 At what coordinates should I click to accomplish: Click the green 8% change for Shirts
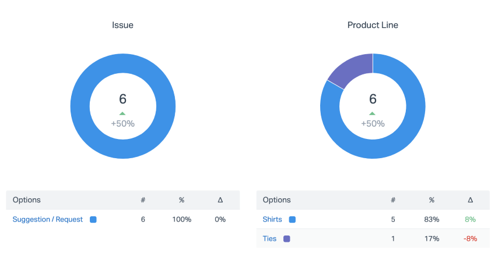(x=470, y=219)
